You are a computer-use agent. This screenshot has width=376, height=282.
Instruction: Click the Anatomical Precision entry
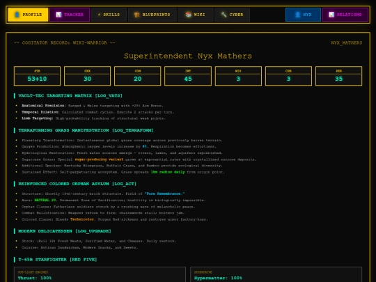[93, 106]
